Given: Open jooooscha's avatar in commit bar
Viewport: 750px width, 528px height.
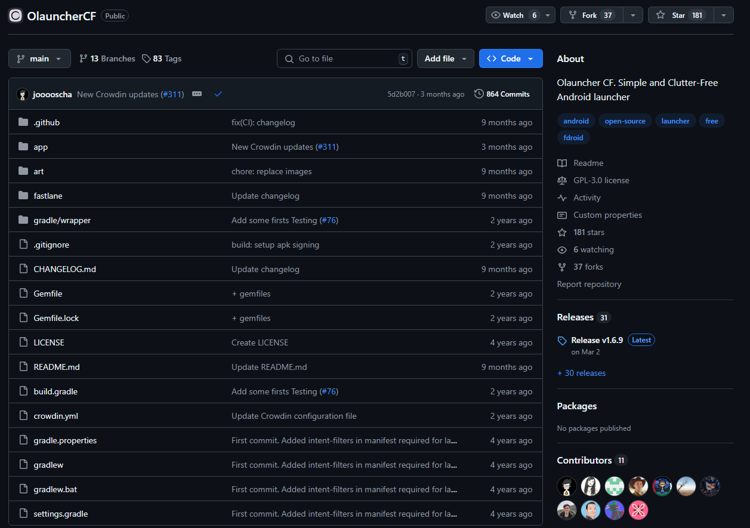Looking at the screenshot, I should click(x=23, y=94).
